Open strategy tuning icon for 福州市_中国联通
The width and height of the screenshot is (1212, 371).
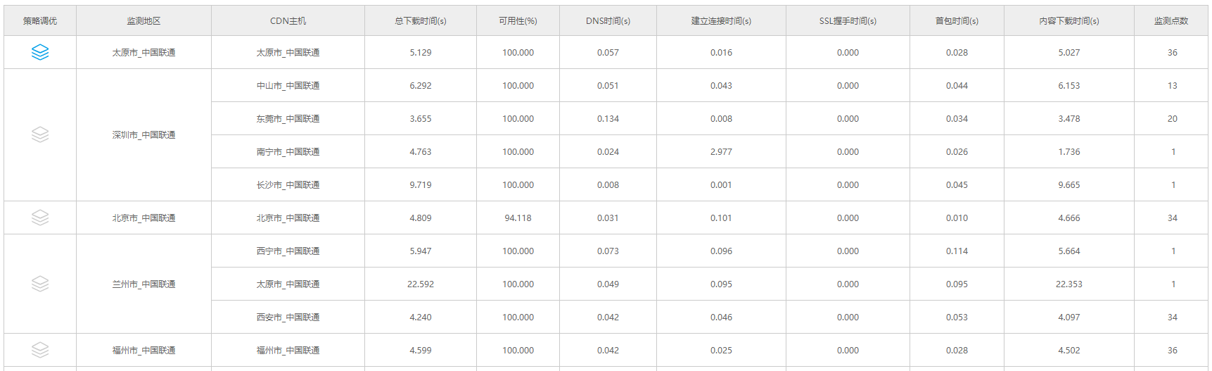(x=40, y=350)
